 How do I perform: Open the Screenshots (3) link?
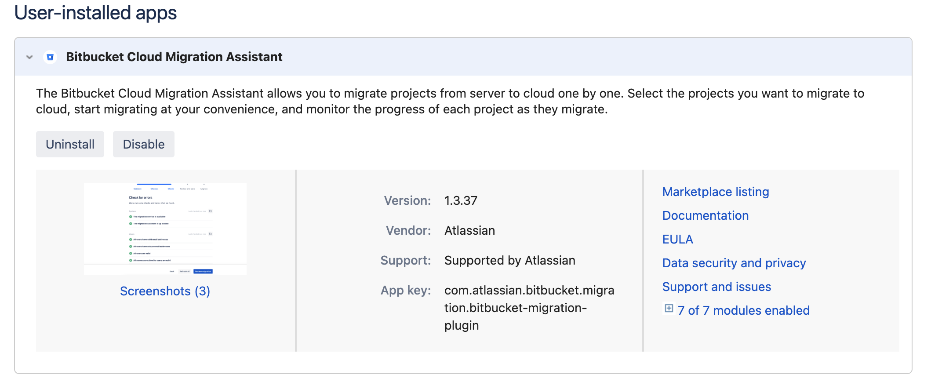(165, 291)
